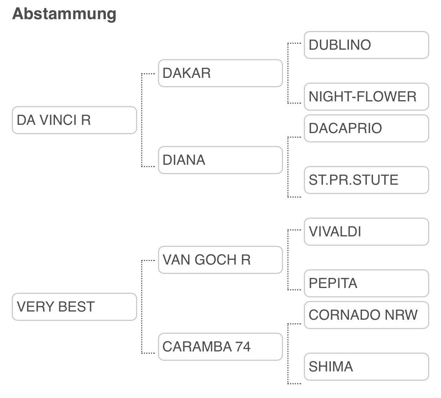Click the PEPITA pedigree box
Image resolution: width=441 pixels, height=398 pixels.
point(366,283)
